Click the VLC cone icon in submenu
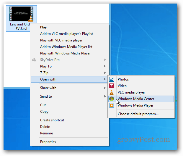The image size is (183, 156). pyautogui.click(x=112, y=92)
